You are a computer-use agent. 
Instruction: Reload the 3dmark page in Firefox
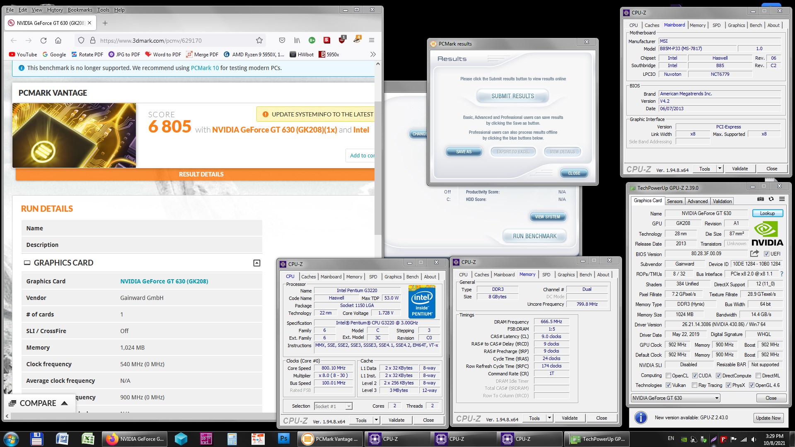point(43,41)
